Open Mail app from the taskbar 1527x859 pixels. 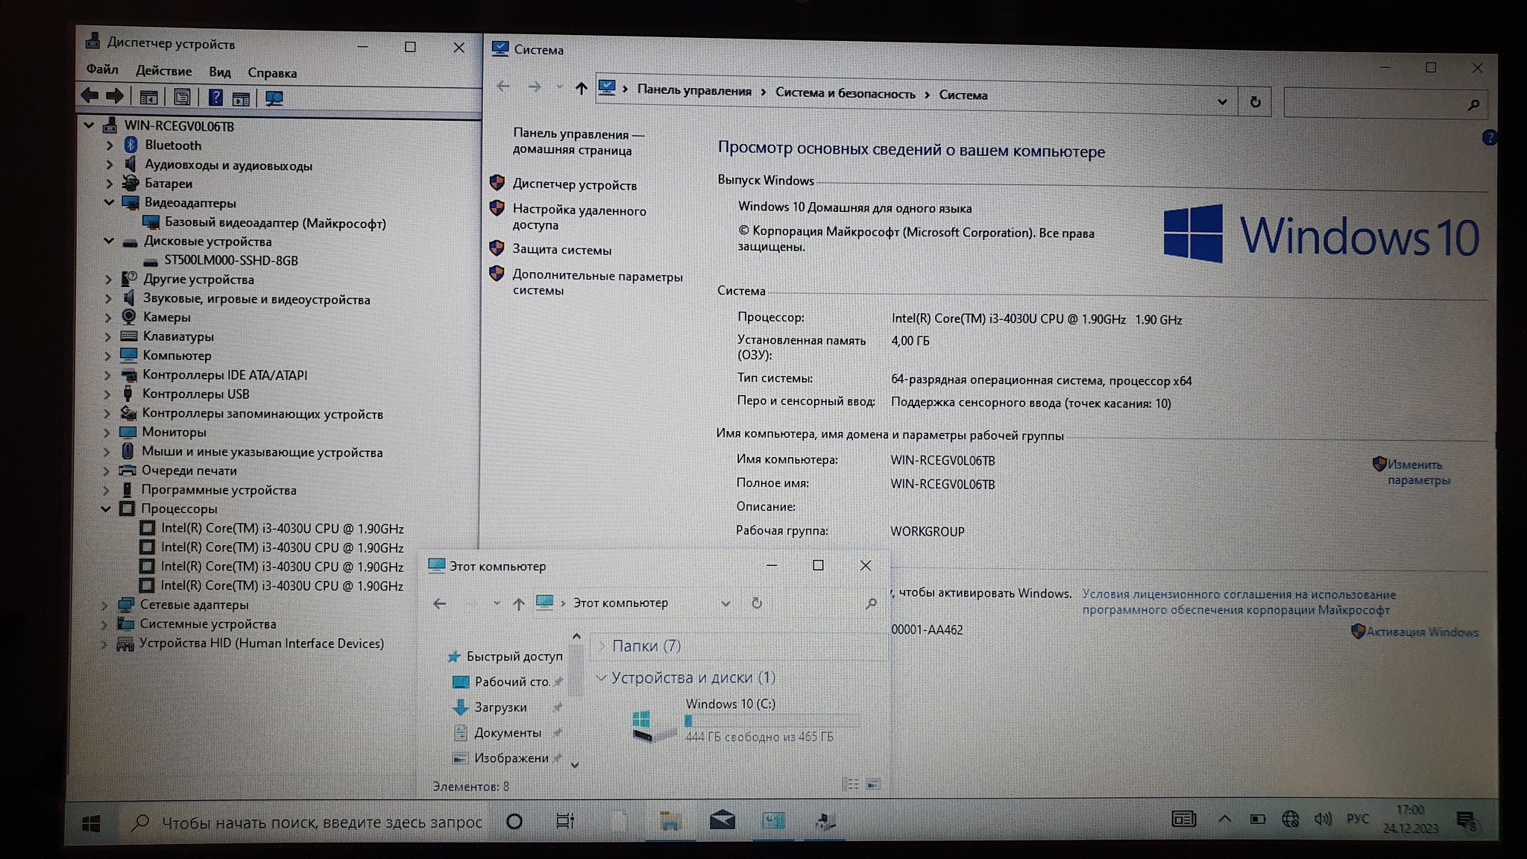722,821
